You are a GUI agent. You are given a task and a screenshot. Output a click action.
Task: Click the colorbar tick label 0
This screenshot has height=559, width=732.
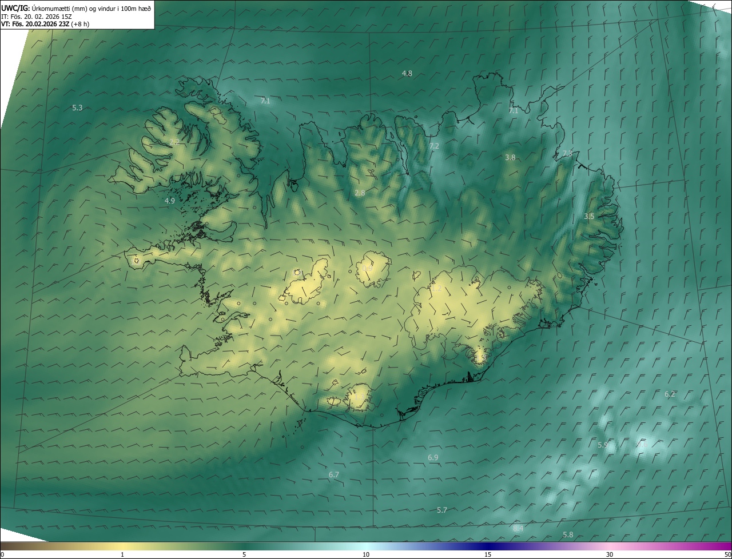tap(2, 554)
